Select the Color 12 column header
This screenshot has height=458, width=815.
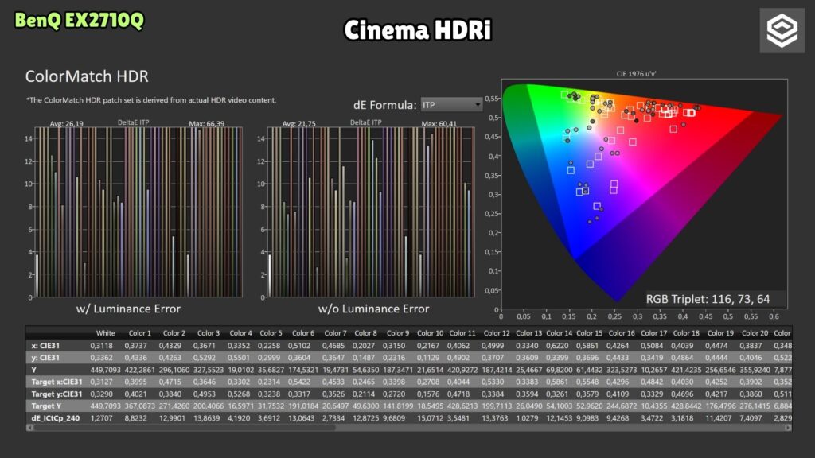pos(497,333)
